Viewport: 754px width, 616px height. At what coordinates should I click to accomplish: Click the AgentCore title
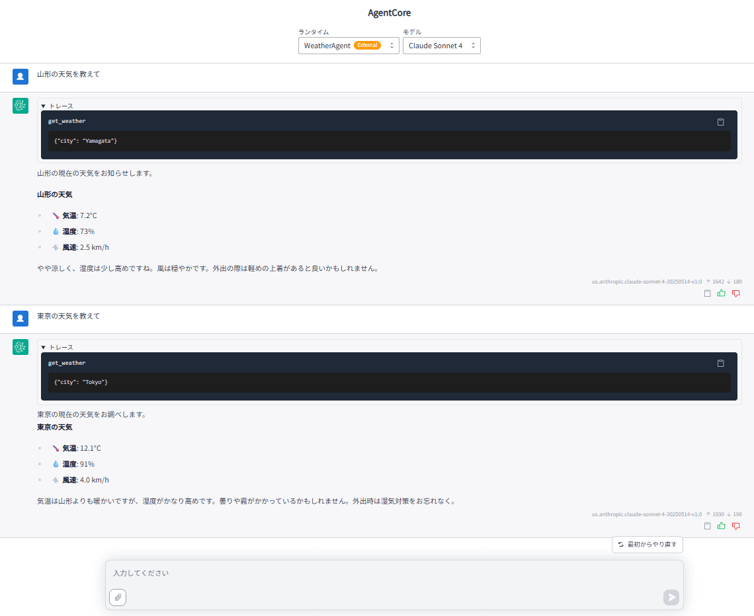coord(389,13)
